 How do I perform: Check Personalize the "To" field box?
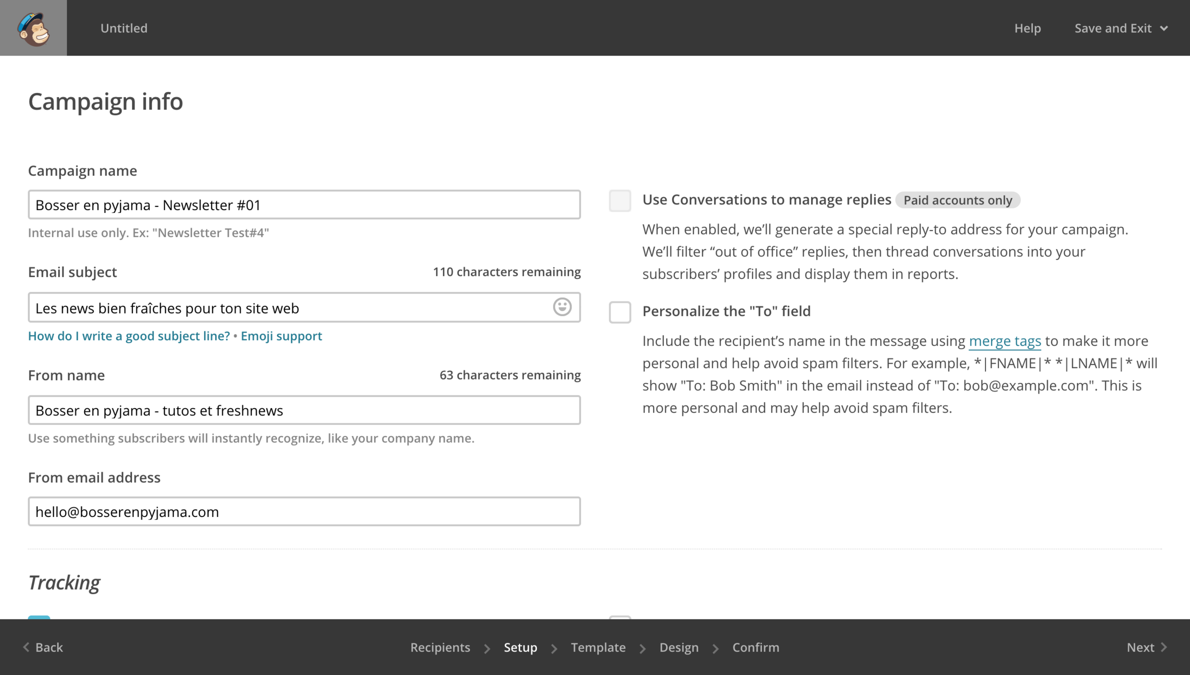[619, 312]
